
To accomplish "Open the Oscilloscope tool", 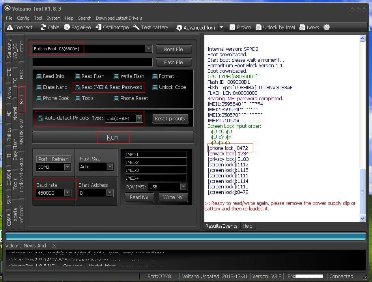I will click(112, 28).
